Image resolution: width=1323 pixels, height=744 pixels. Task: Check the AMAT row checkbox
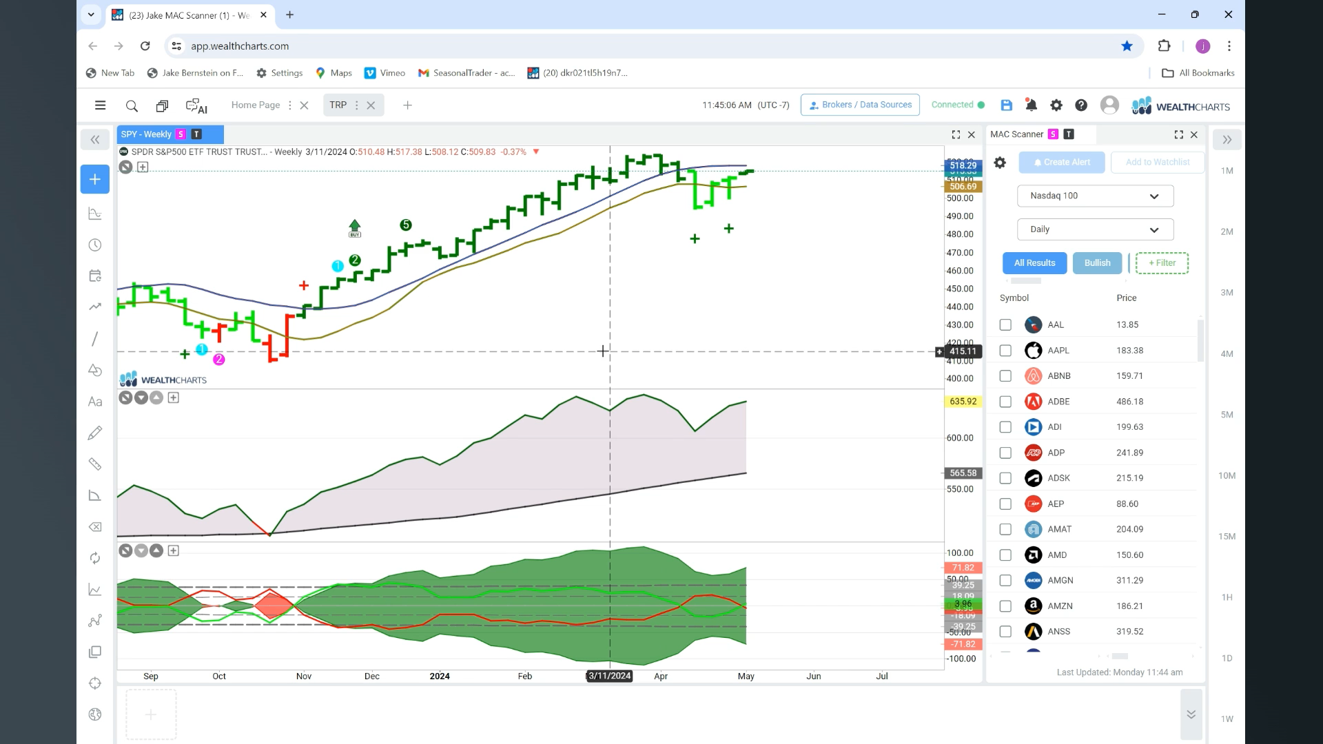[1005, 529]
